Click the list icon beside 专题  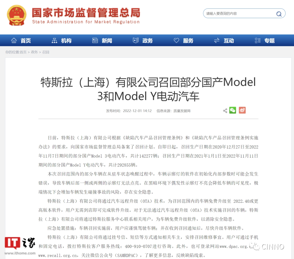pos(258,40)
